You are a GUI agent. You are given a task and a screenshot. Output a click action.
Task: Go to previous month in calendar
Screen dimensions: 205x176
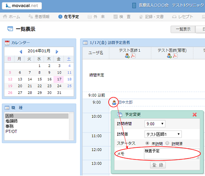click(x=21, y=51)
